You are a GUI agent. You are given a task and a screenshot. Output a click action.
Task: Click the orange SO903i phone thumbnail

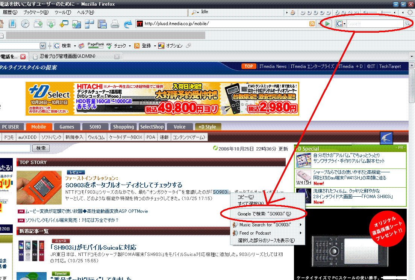(x=39, y=188)
